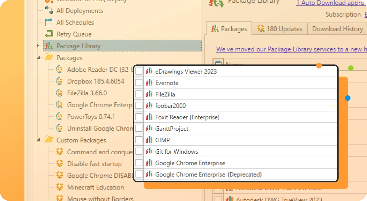The image size is (367, 201).
Task: Check the eDrawings Viewer 2023 checkbox
Action: [x=139, y=71]
